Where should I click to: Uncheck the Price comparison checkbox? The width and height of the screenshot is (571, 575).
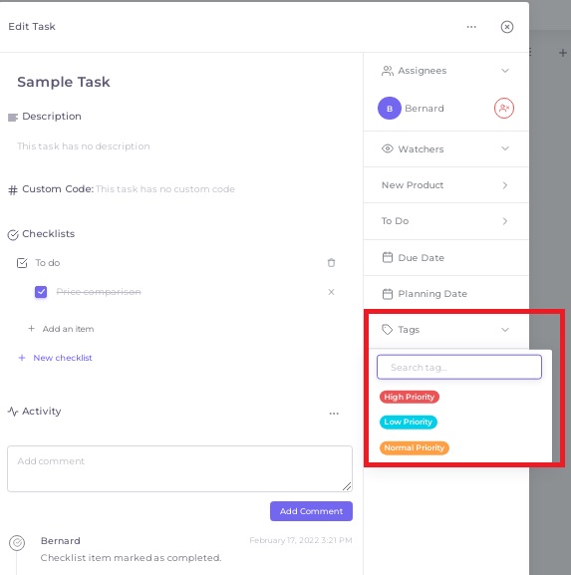point(41,292)
